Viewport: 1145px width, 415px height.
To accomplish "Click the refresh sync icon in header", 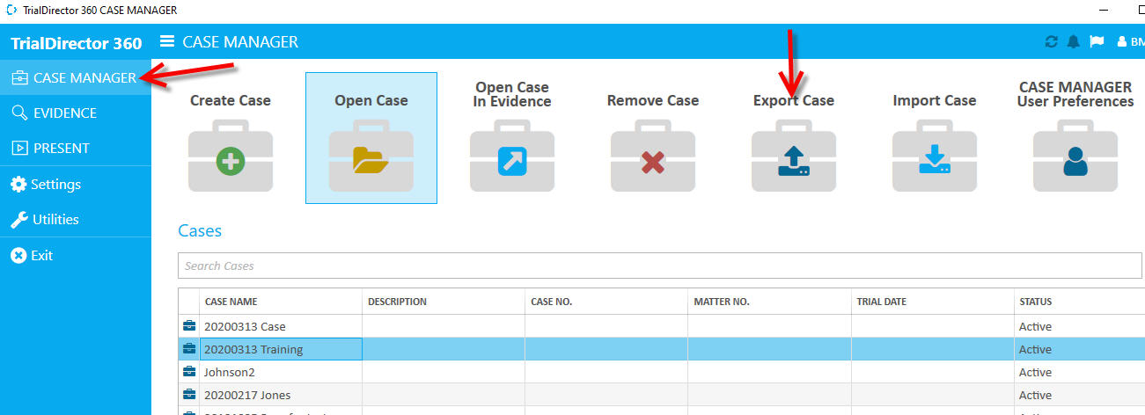I will [x=1051, y=41].
